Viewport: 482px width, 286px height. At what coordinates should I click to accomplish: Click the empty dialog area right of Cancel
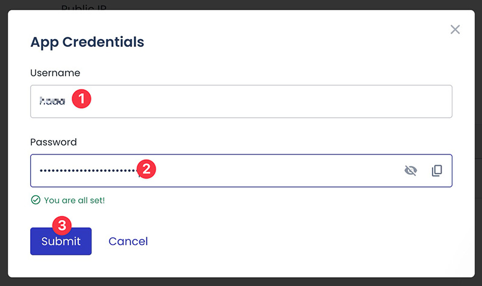(301, 242)
